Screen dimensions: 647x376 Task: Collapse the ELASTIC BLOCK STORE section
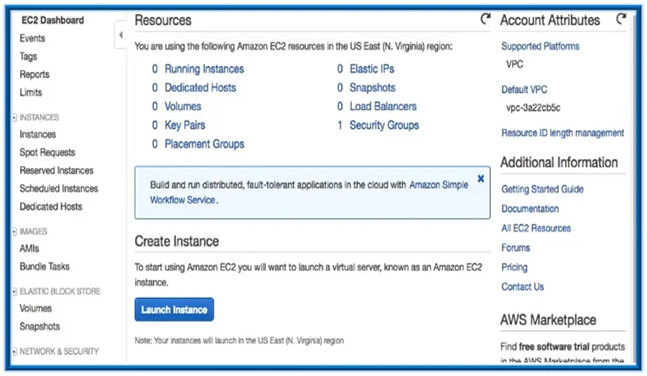pos(15,291)
